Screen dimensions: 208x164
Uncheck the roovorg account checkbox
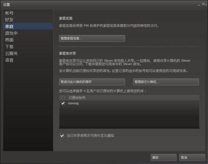pyautogui.click(x=63, y=103)
